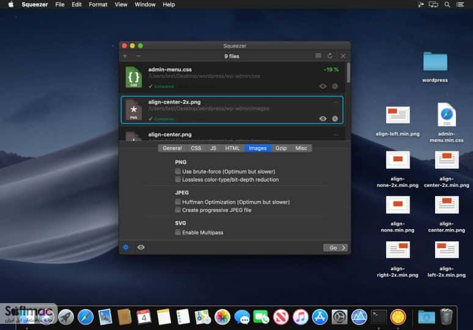
Task: Select align-left.min.png on desktop
Action: [x=398, y=115]
